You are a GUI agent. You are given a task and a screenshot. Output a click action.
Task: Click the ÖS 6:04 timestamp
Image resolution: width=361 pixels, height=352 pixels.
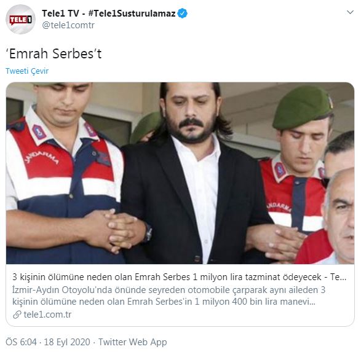tap(21, 342)
